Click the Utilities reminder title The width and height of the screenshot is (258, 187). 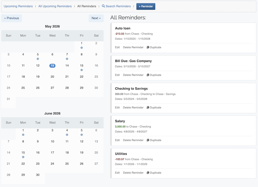(x=121, y=154)
